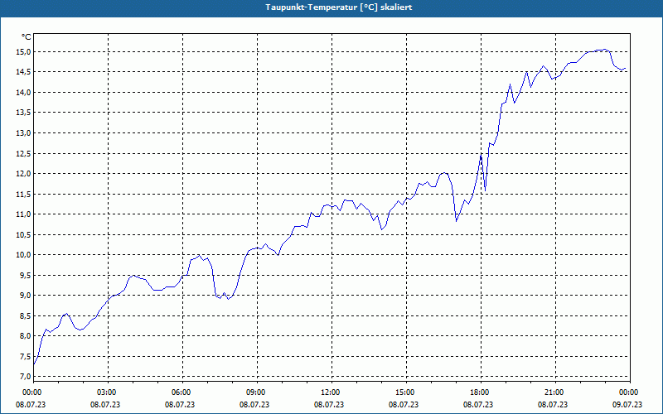Click the 7,5 y-axis value
This screenshot has width=663, height=414.
26,356
